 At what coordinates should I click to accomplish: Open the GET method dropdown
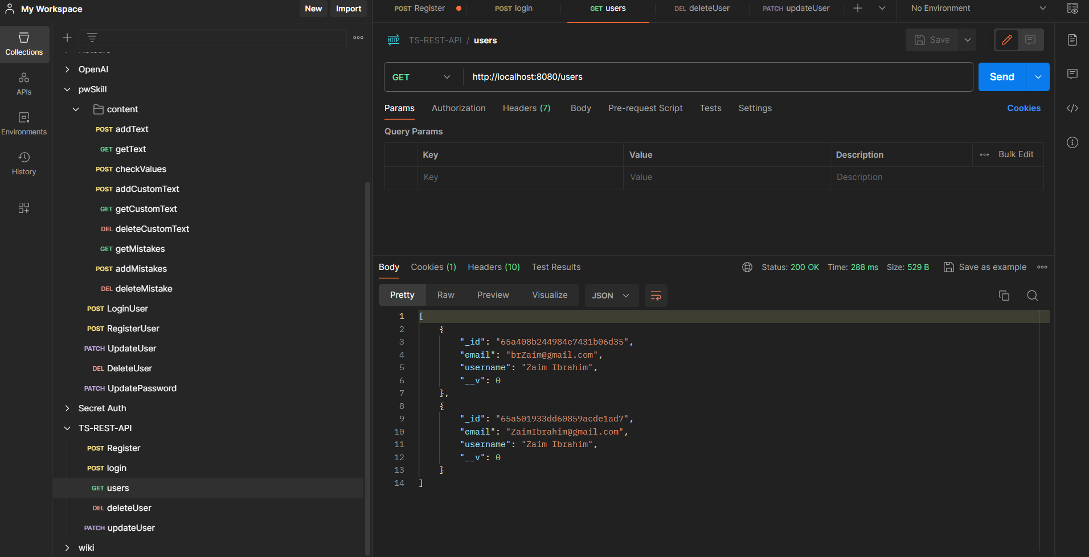(421, 77)
